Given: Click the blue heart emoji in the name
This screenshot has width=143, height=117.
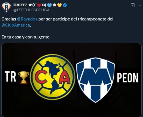Looking at the screenshot, I should click(x=50, y=5).
